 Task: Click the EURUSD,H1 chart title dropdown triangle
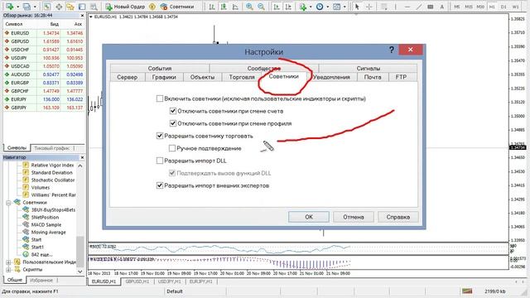tap(91, 17)
